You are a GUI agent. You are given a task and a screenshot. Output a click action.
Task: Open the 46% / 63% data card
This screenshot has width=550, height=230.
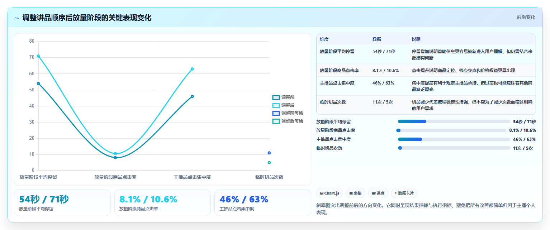click(262, 203)
